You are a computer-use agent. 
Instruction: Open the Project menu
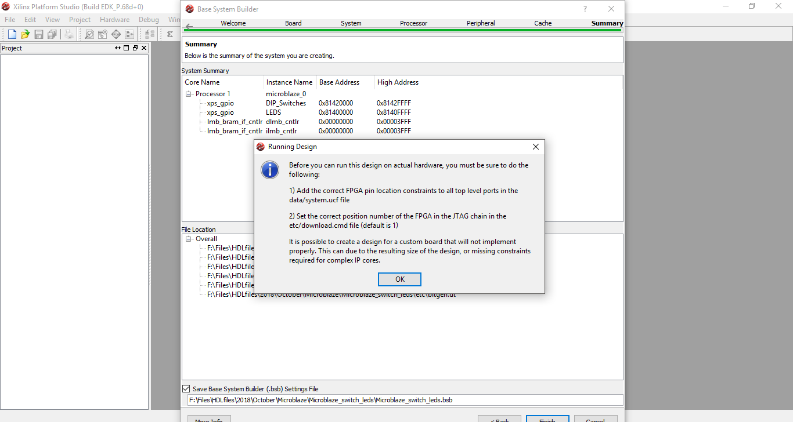[x=80, y=19]
